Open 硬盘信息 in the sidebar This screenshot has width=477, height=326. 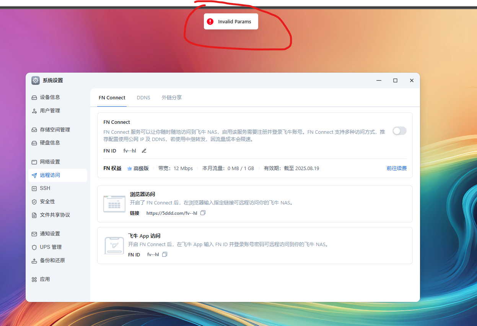pos(58,143)
